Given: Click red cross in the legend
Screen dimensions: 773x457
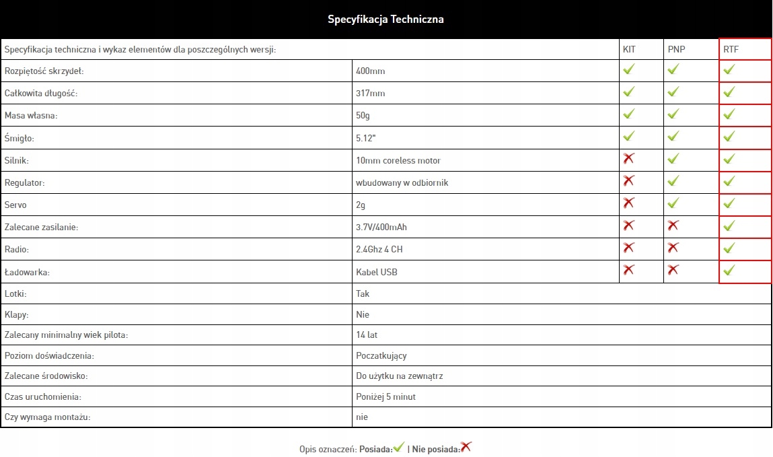Looking at the screenshot, I should click(x=466, y=447).
